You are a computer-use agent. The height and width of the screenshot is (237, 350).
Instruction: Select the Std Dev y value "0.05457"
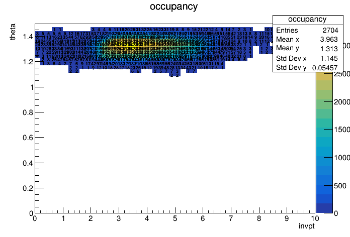point(325,68)
